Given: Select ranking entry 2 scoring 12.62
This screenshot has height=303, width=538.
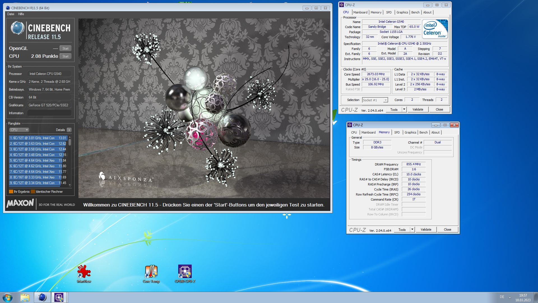Looking at the screenshot, I should click(x=38, y=144).
